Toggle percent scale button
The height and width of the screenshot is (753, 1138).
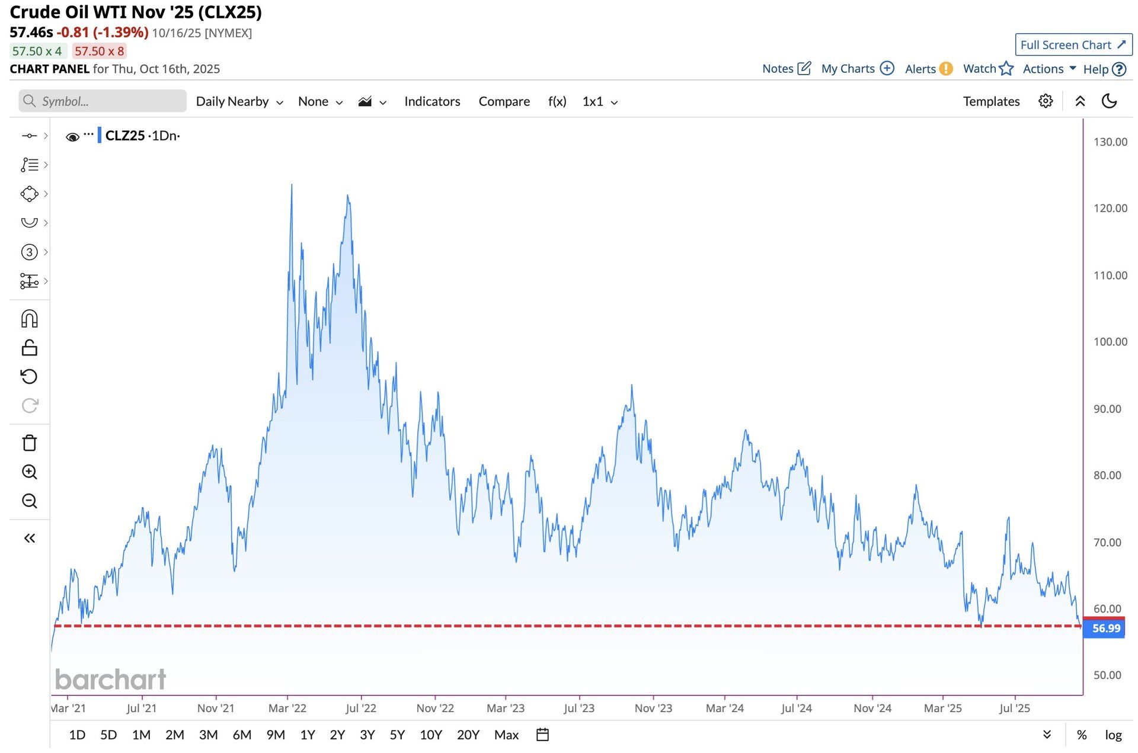pyautogui.click(x=1082, y=735)
